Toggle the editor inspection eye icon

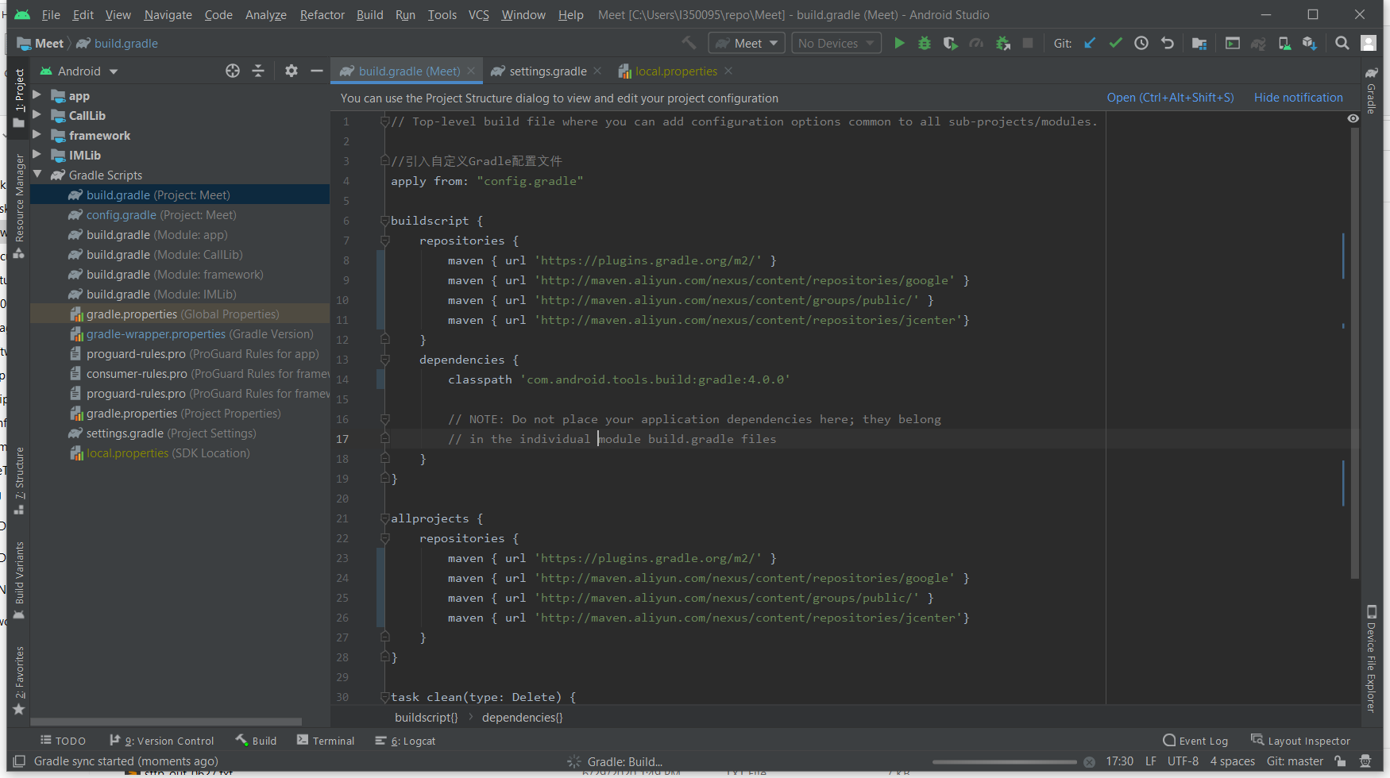tap(1353, 118)
